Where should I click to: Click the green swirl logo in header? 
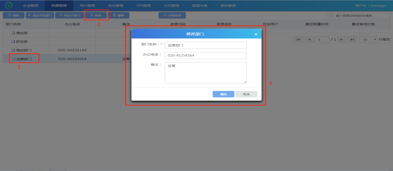tap(8, 6)
